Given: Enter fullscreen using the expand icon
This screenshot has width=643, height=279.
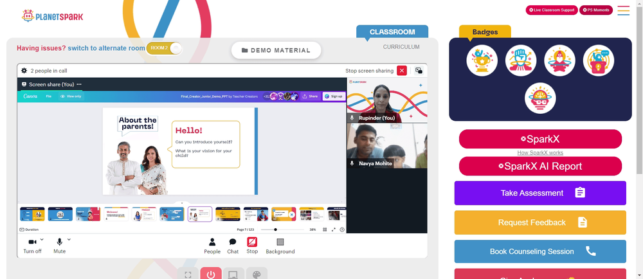Looking at the screenshot, I should 188,274.
